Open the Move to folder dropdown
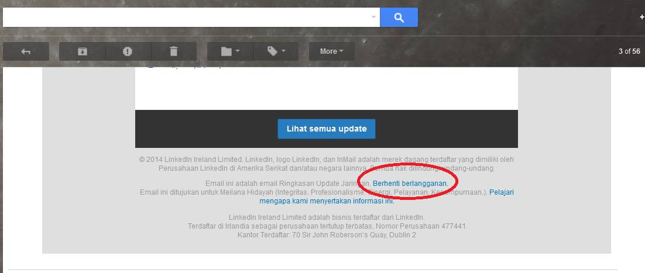This screenshot has width=645, height=273. click(x=230, y=51)
